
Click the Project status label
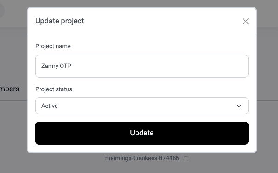(54, 89)
